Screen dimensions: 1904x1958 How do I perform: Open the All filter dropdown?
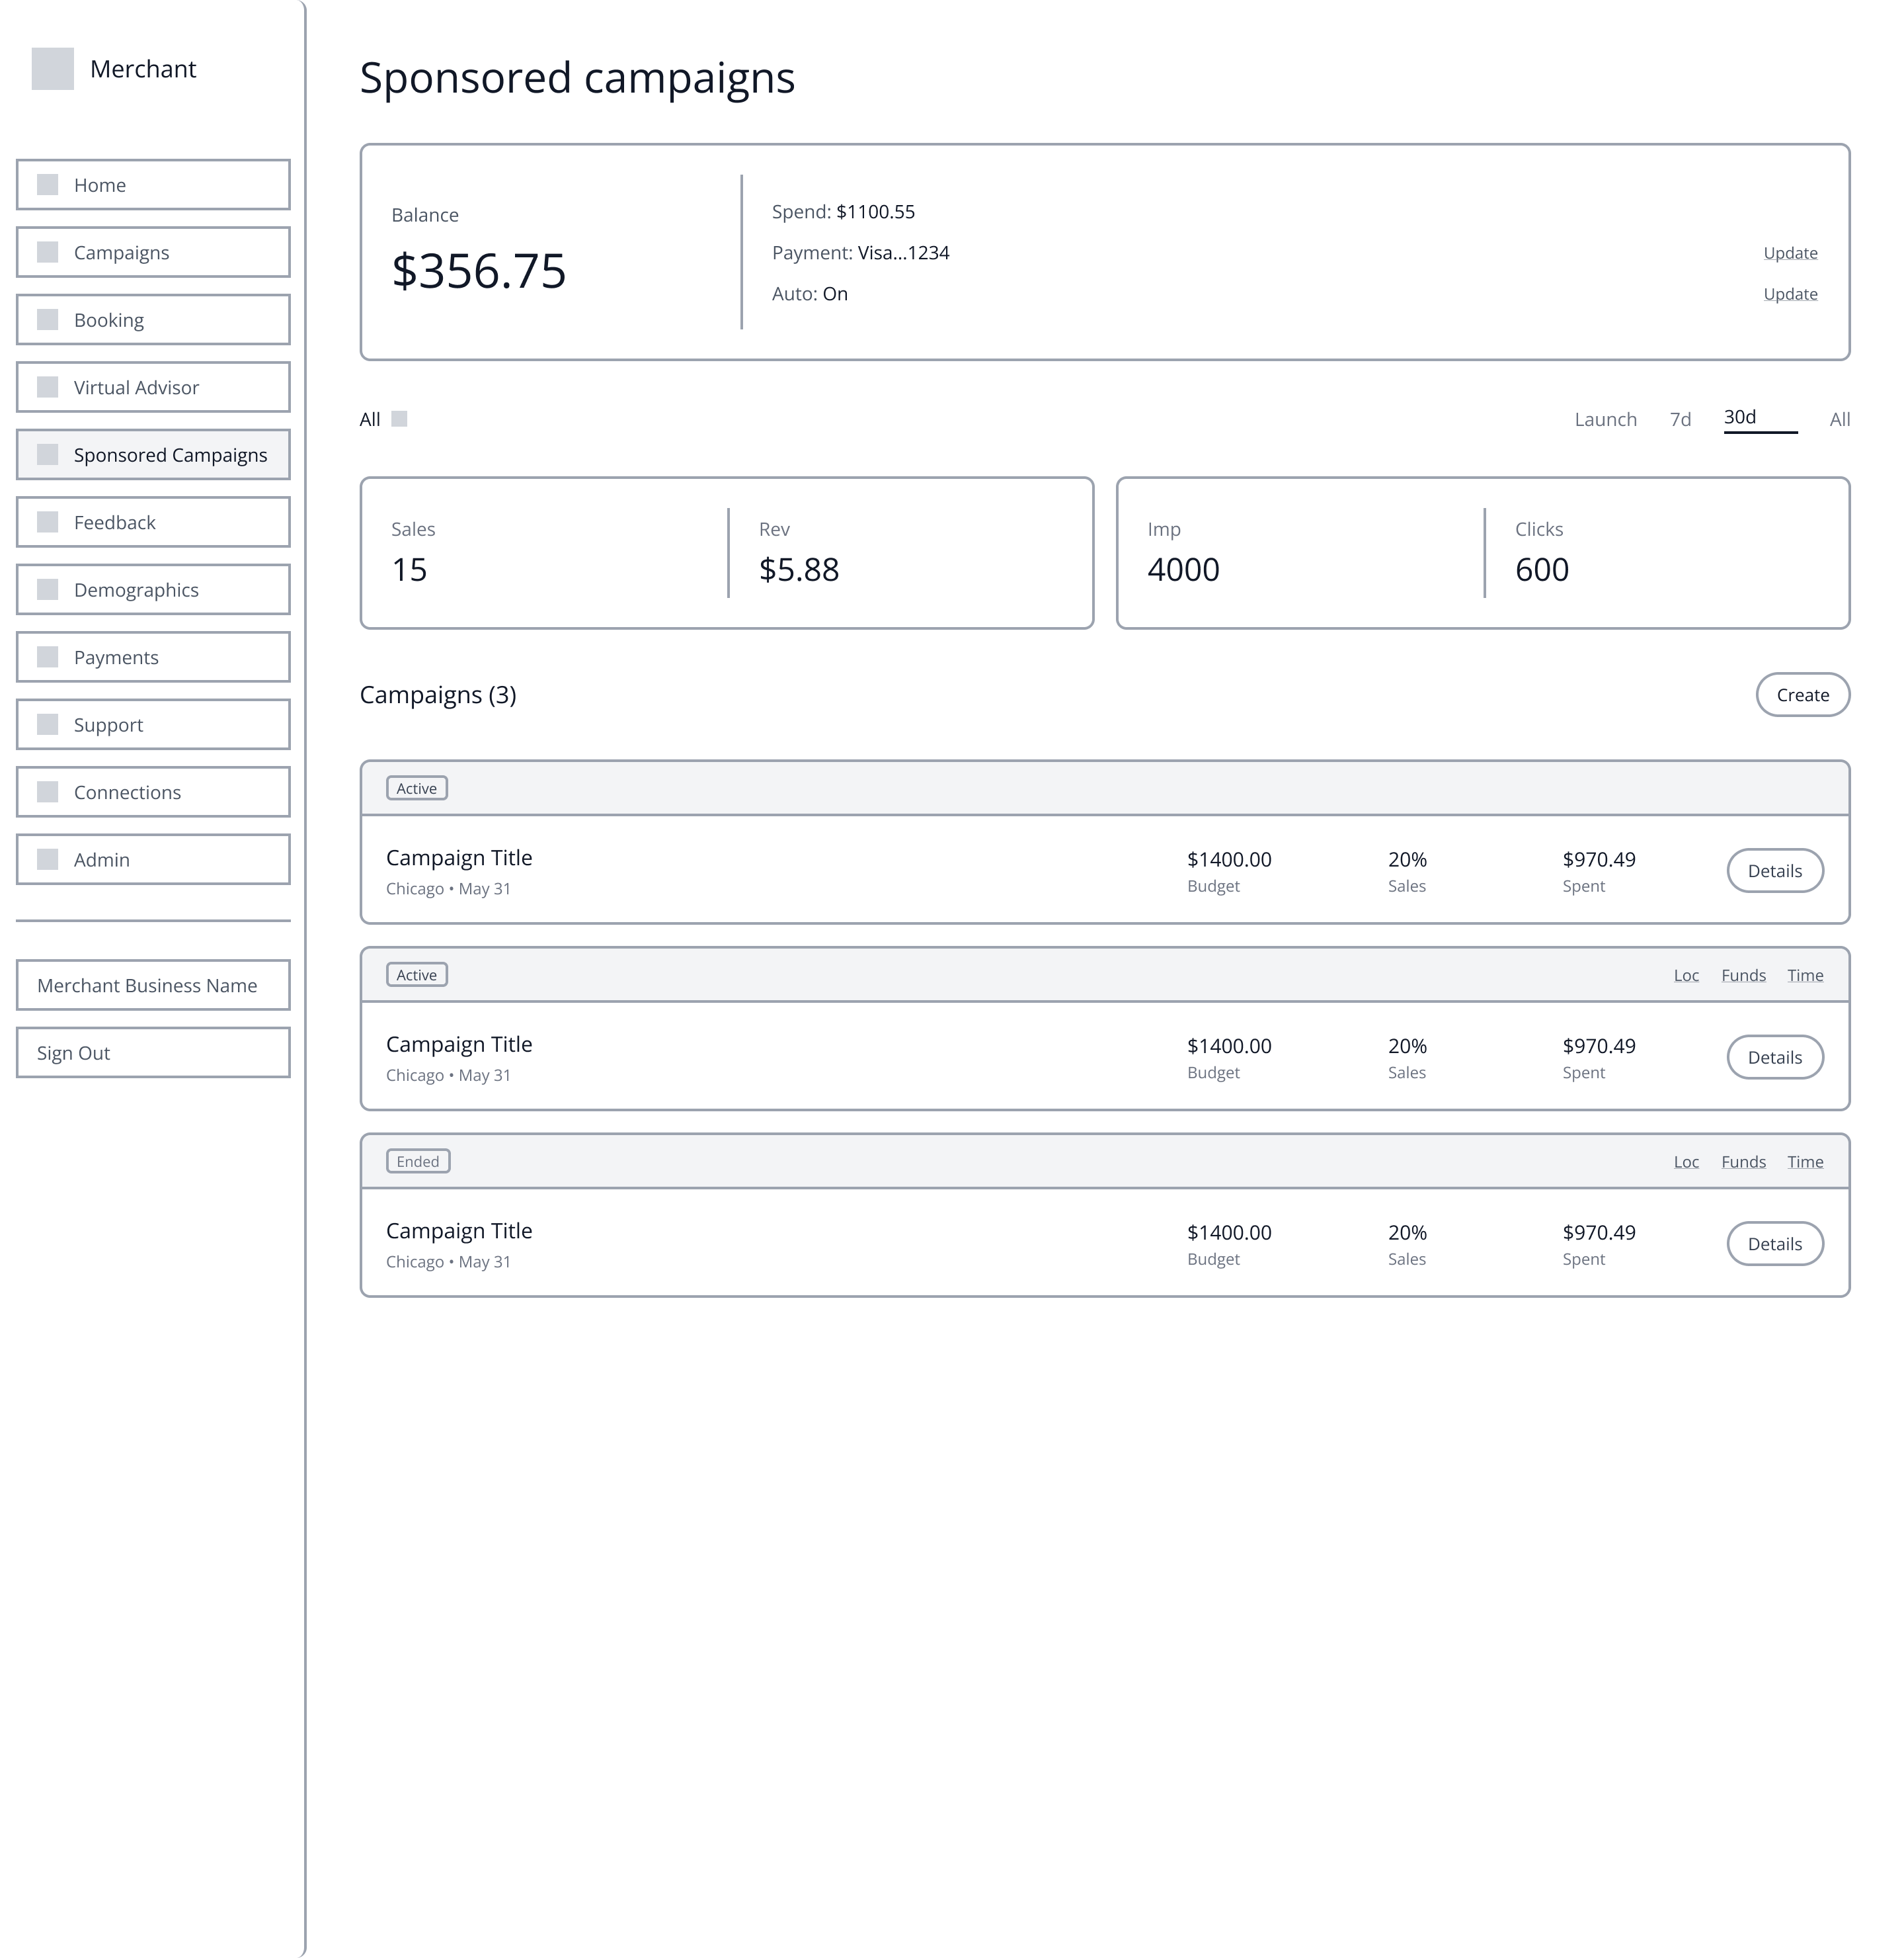click(x=383, y=419)
